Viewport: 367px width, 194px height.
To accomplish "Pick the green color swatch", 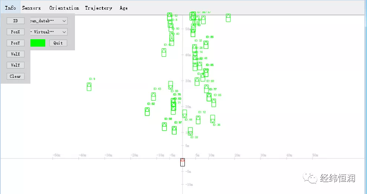I will 38,43.
